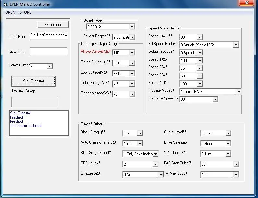Open the Speed 4% dropdown
Viewport: 258px width, 198px height.
pyautogui.click(x=200, y=84)
